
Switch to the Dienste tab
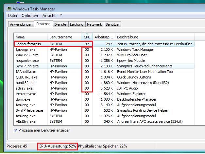[x=60, y=24]
